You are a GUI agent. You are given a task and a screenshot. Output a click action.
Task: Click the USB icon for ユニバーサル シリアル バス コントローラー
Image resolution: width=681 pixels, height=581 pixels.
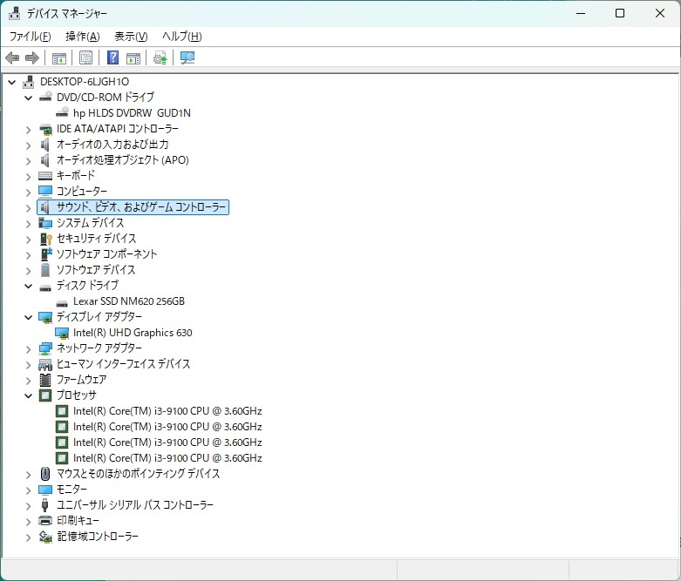[44, 504]
